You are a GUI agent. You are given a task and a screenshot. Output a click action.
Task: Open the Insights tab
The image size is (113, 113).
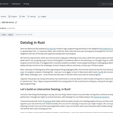coord(42,17)
